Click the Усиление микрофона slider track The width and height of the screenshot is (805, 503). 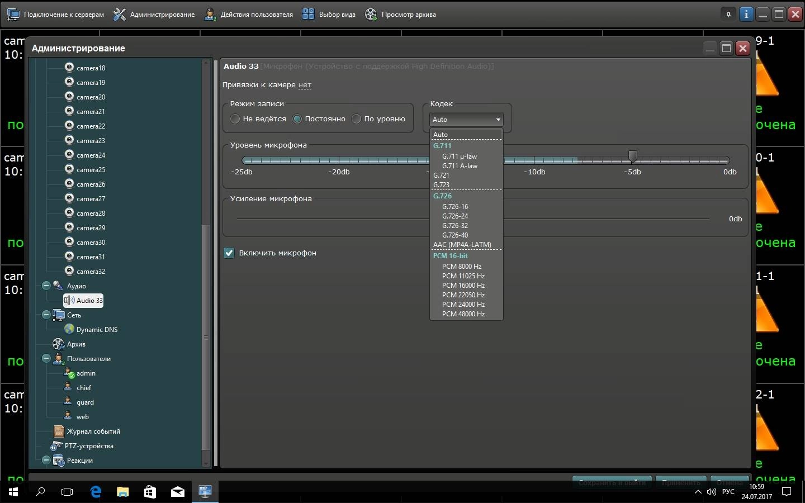click(x=473, y=219)
